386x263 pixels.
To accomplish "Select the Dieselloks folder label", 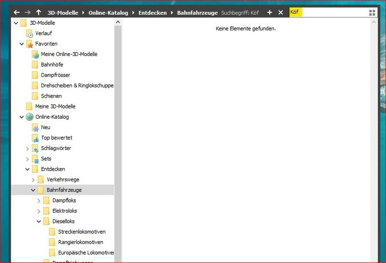I will [x=63, y=221].
